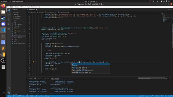Open OBS Studio from the dock

[3, 61]
